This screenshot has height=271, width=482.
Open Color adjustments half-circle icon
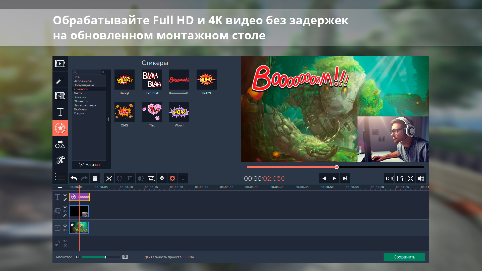[x=141, y=178]
